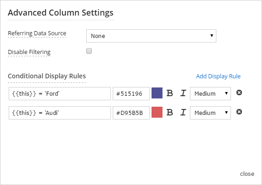Click the Referring Data Source label
Viewport: 262px width, 185px height.
click(37, 33)
